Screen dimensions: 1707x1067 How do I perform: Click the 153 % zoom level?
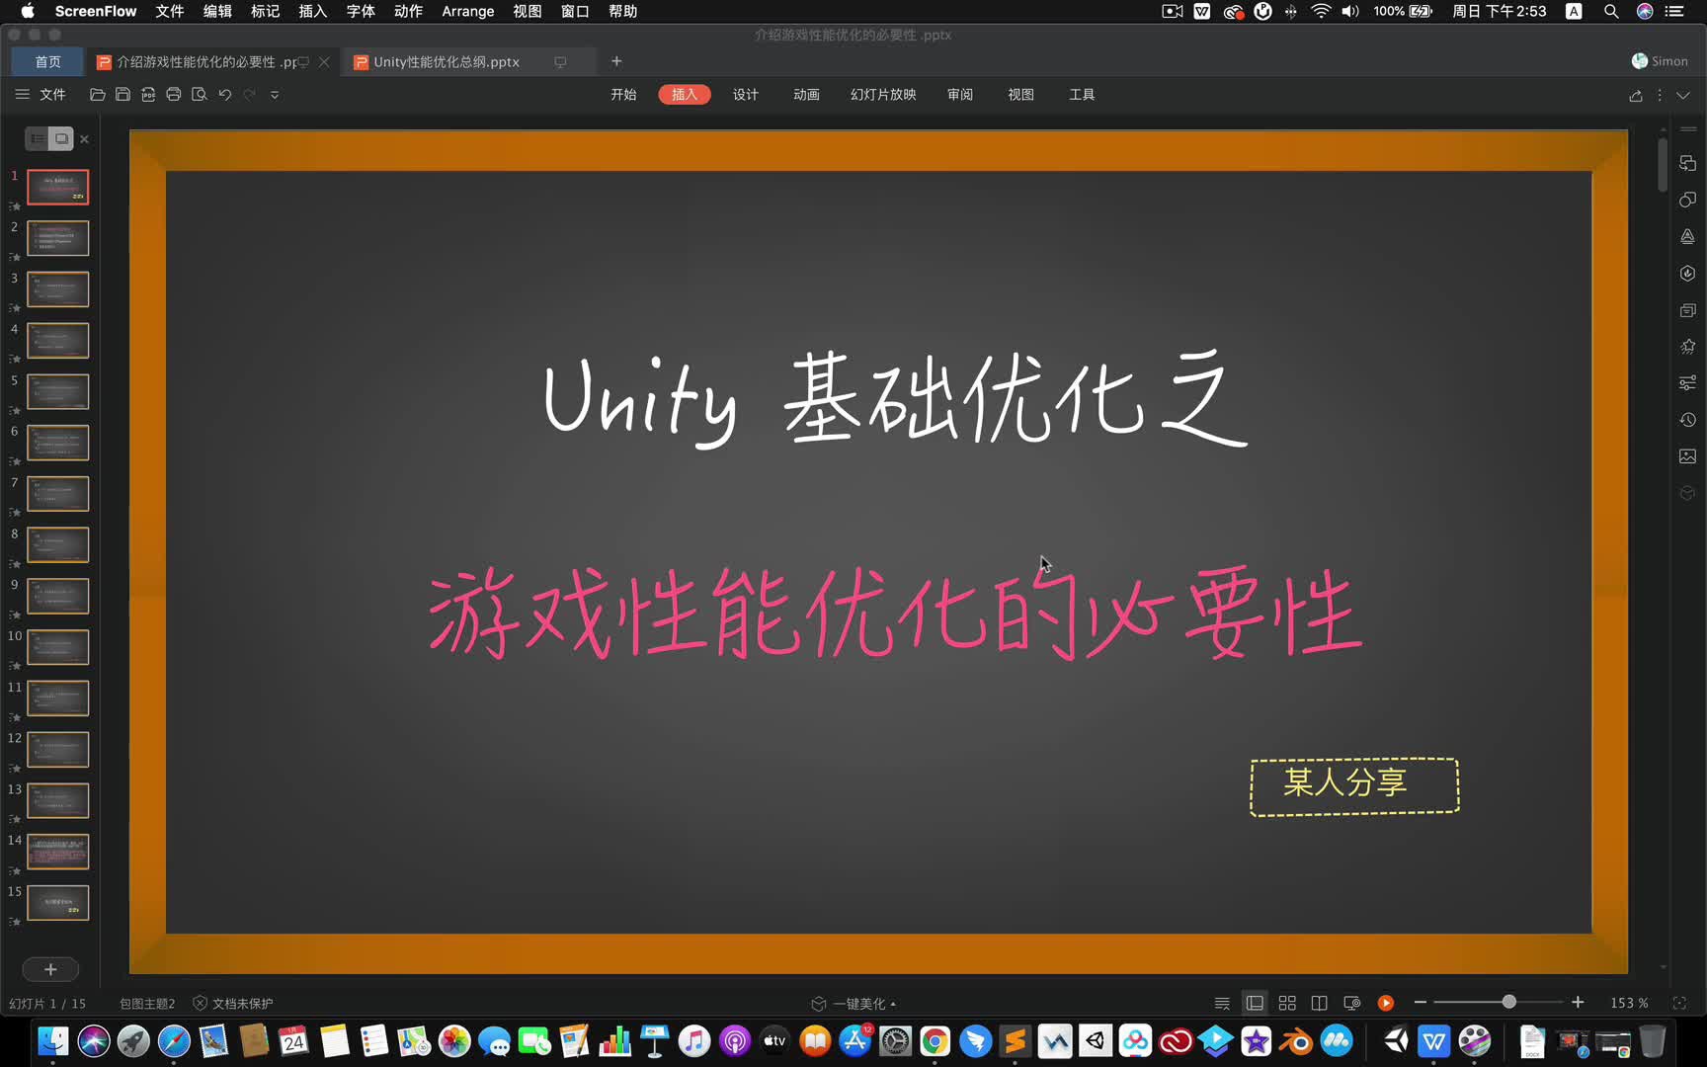(x=1629, y=1003)
